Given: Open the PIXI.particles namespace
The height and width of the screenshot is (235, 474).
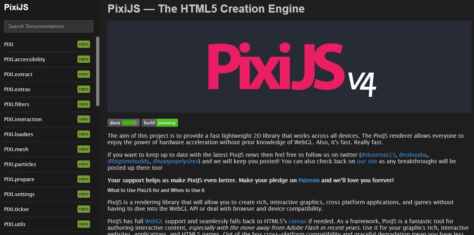Looking at the screenshot, I should (x=20, y=164).
